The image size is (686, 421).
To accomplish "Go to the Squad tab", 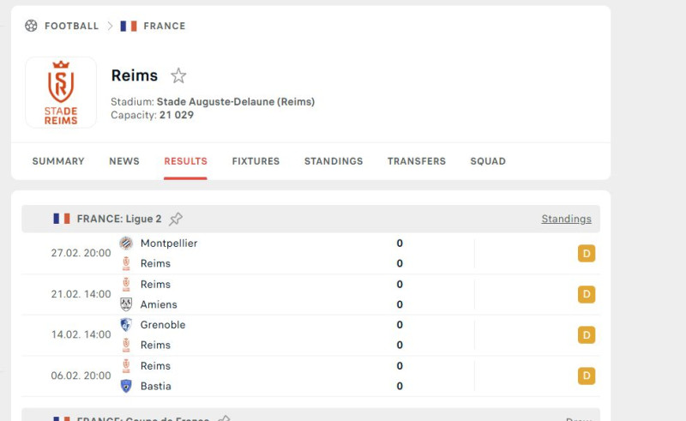I will click(488, 161).
